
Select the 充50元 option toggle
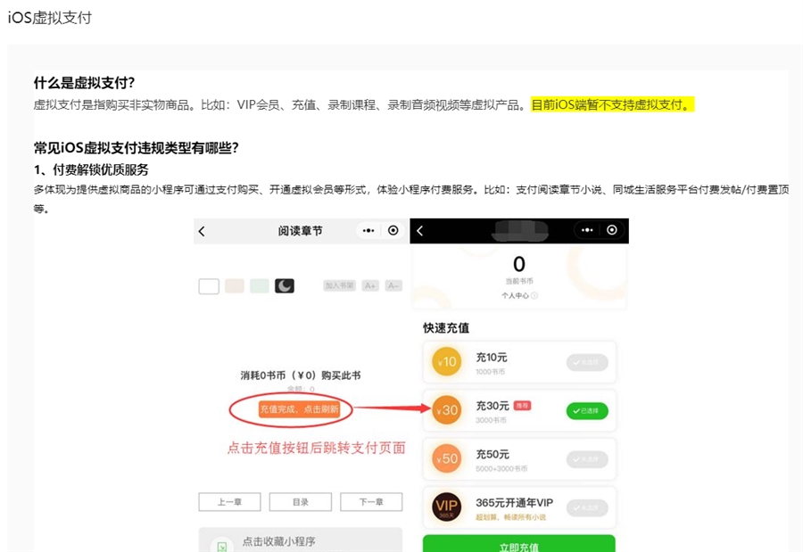click(x=587, y=459)
